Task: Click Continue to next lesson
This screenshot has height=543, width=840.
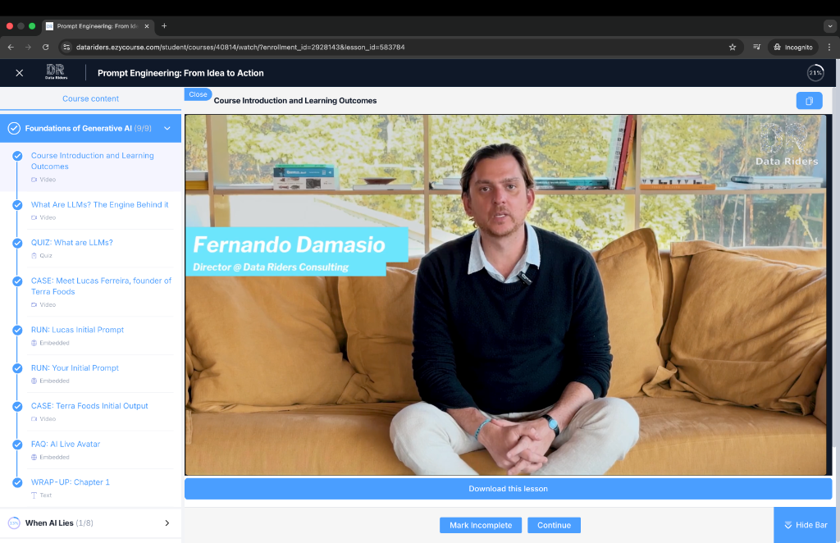Action: [554, 525]
